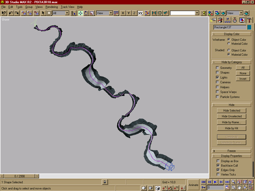Click the Render Scene teapot icon

click(217, 13)
